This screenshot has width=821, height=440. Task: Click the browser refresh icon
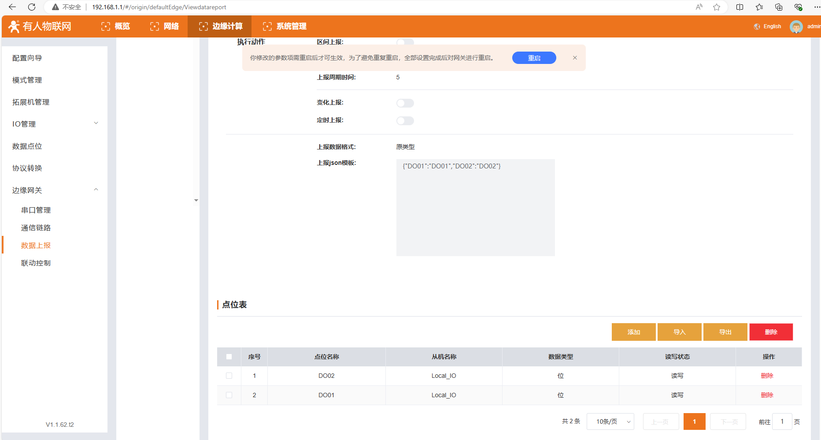[32, 7]
